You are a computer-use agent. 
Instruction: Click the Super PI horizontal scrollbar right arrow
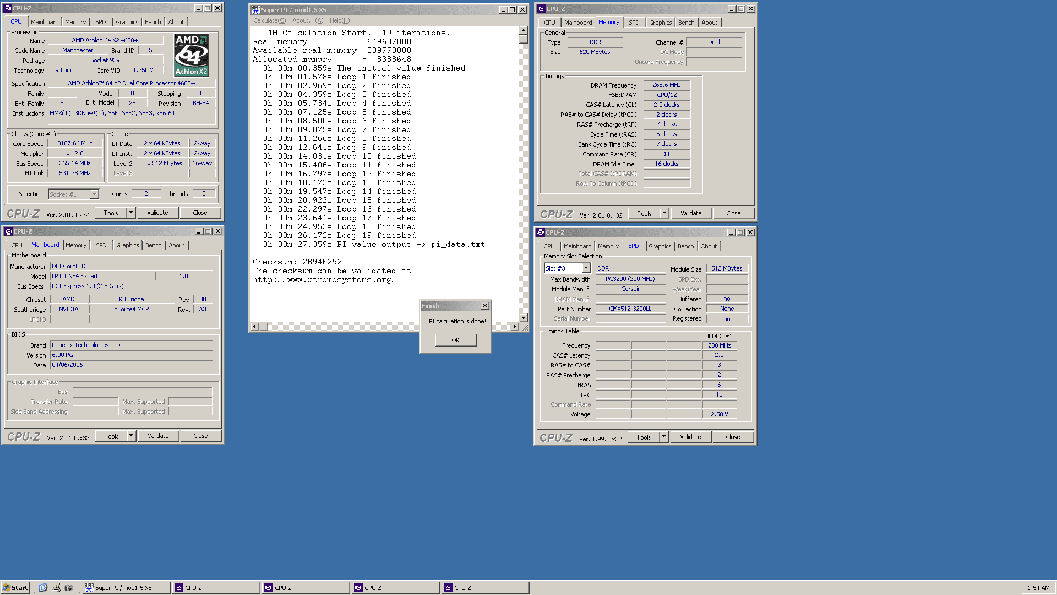coord(515,327)
